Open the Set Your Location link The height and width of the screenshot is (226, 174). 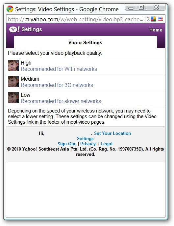click(x=112, y=133)
